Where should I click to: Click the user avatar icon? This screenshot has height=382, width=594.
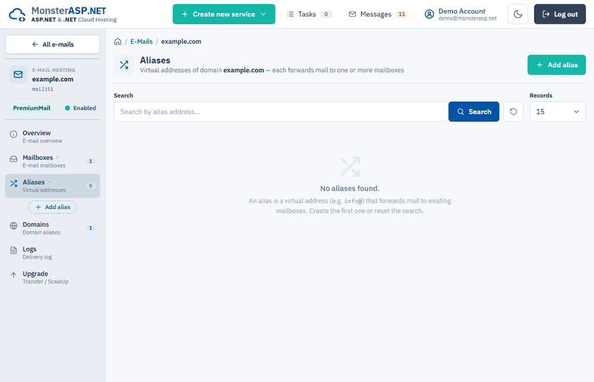coord(429,14)
